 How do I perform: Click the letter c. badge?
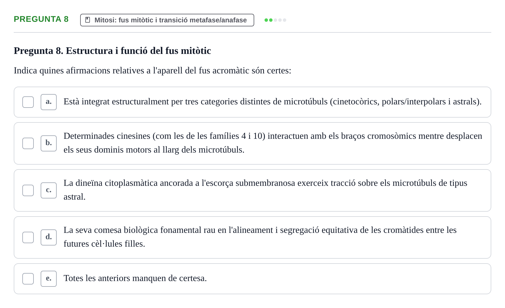tap(49, 190)
